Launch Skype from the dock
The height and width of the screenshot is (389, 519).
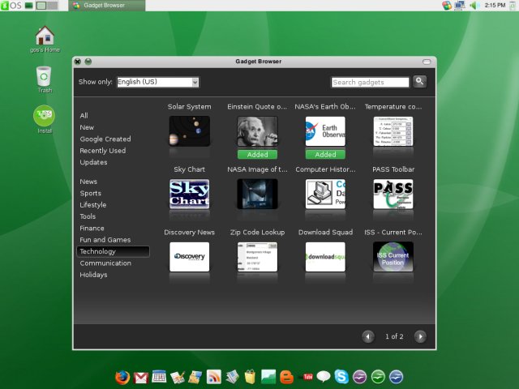(x=341, y=377)
